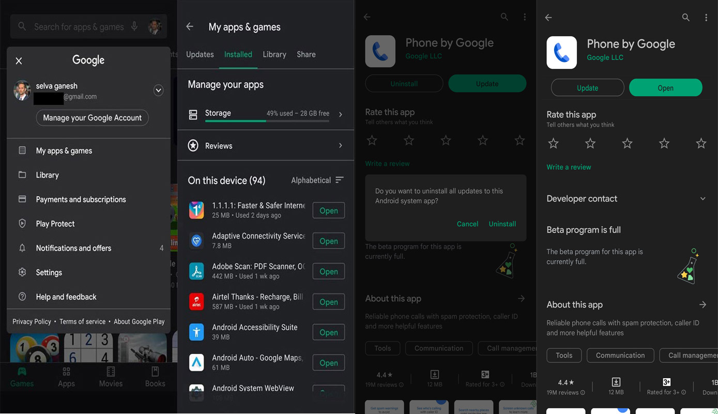
Task: Open Android Auto from the installed list
Action: pyautogui.click(x=329, y=363)
